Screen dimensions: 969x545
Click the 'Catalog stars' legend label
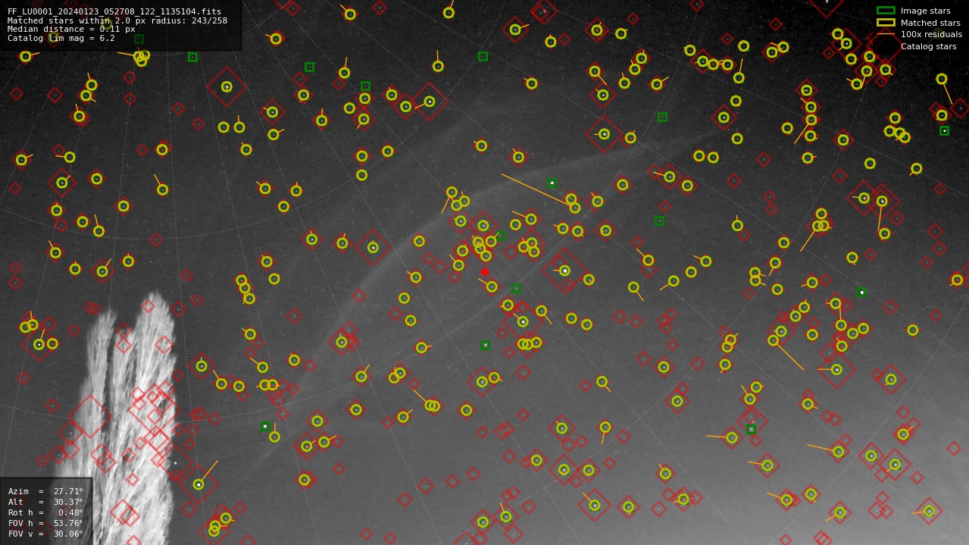[928, 46]
